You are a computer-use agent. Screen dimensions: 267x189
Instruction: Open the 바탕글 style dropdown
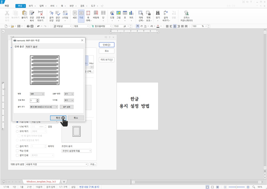(63, 26)
